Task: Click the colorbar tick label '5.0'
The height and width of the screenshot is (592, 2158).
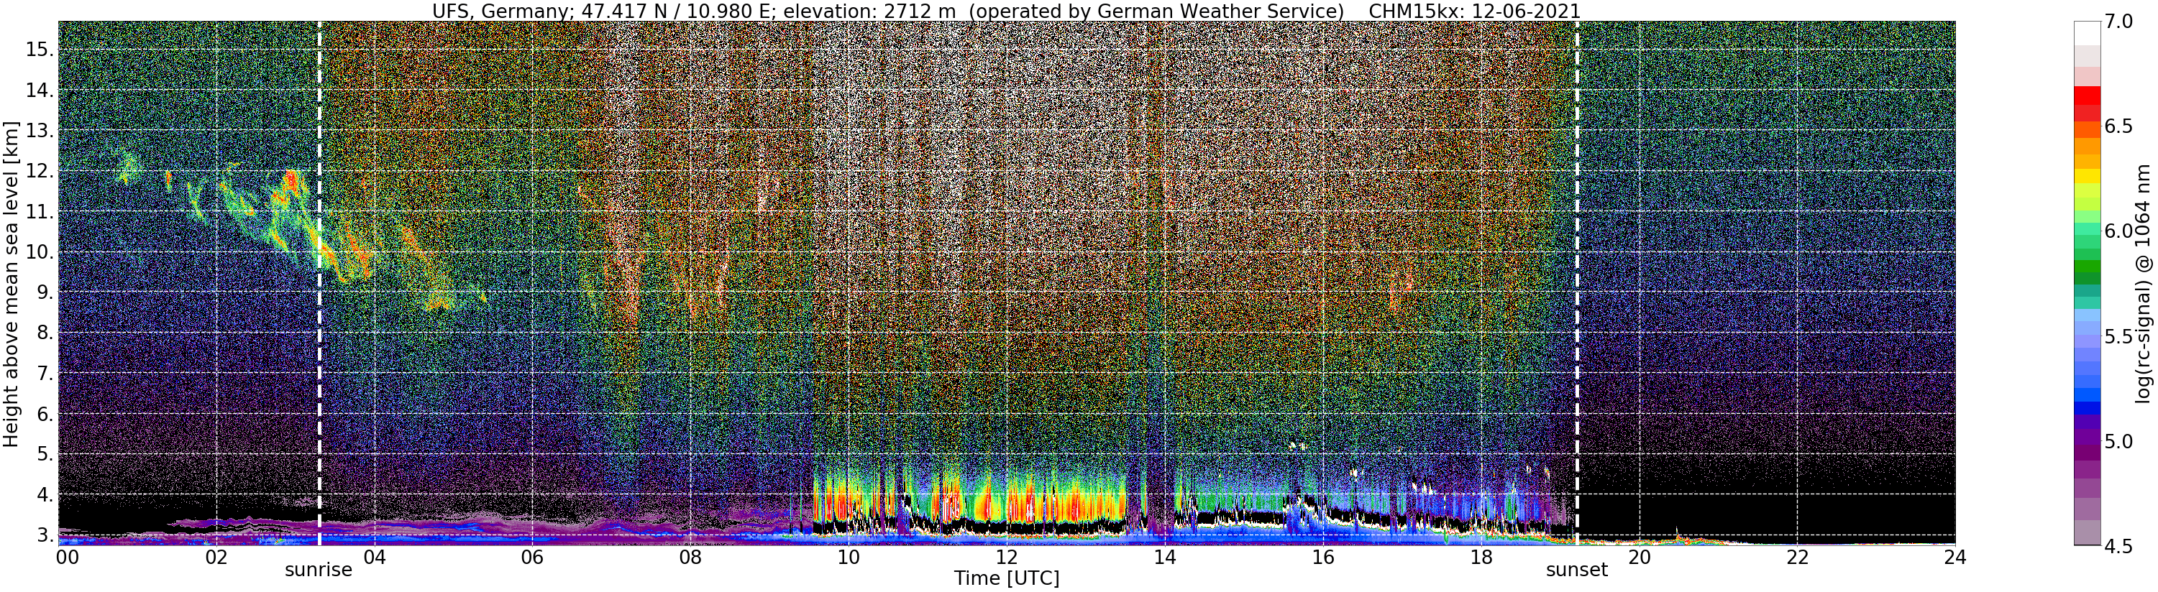Action: pyautogui.click(x=2117, y=441)
